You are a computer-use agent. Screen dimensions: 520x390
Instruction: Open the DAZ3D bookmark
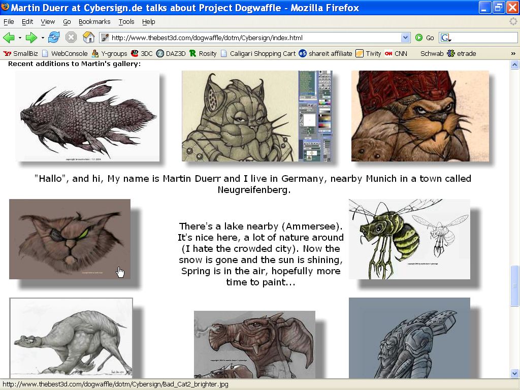pyautogui.click(x=171, y=53)
